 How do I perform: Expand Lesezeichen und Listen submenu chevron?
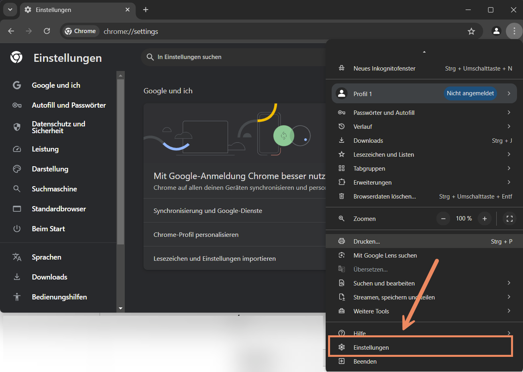pyautogui.click(x=509, y=154)
